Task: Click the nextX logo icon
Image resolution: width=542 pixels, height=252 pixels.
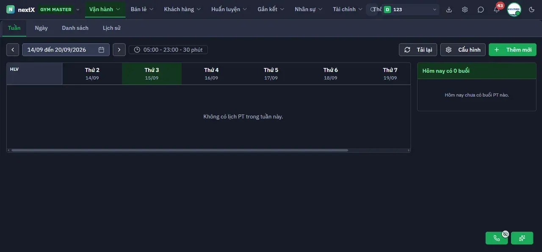Action: click(11, 9)
